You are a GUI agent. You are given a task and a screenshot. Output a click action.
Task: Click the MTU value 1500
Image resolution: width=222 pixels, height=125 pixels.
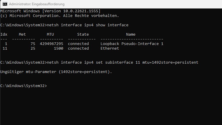click(59, 48)
